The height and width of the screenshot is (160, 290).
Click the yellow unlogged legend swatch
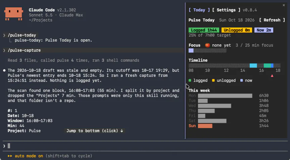pyautogui.click(x=213, y=81)
